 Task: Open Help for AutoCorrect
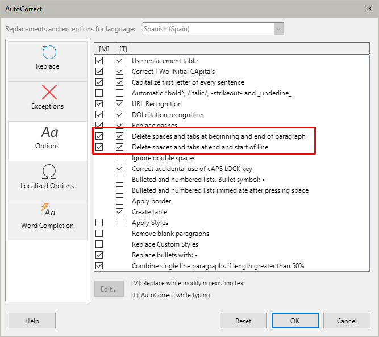point(32,321)
